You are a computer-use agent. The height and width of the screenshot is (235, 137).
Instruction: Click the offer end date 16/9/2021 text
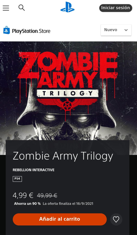(x=85, y=204)
